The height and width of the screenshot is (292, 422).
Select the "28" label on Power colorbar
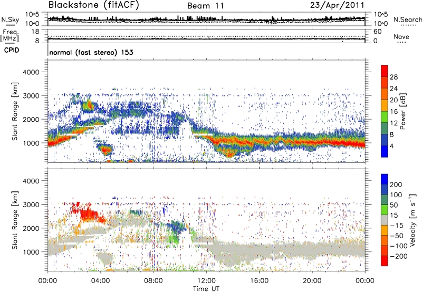coord(394,77)
